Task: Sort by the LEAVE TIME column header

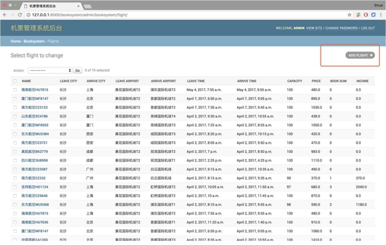Action: click(196, 81)
